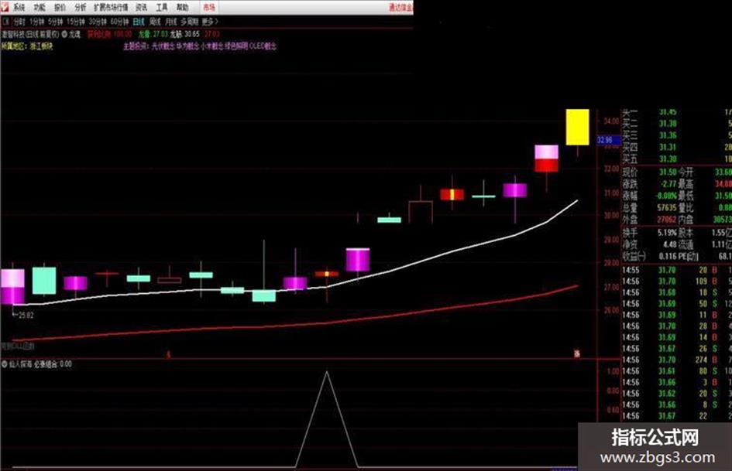The height and width of the screenshot is (471, 732).
Task: Open the 系统 menu
Action: pyautogui.click(x=19, y=8)
